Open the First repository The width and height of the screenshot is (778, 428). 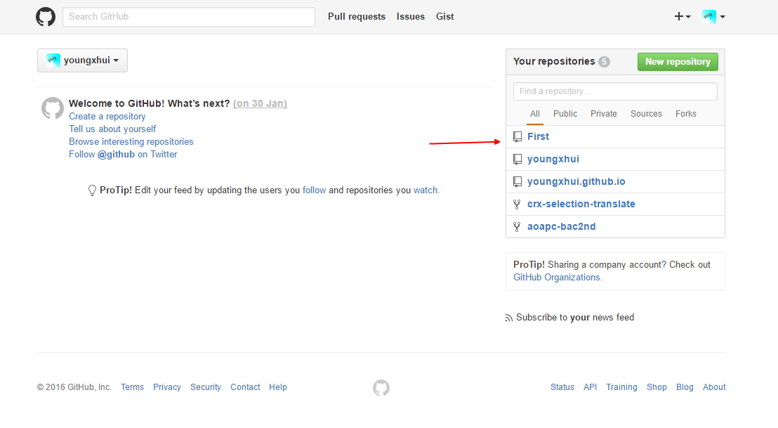[538, 136]
